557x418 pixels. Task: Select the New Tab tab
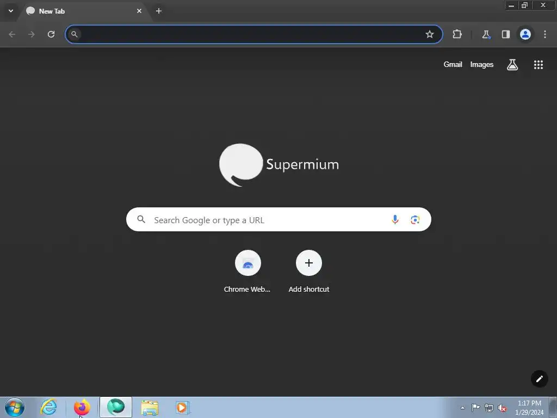[x=85, y=11]
